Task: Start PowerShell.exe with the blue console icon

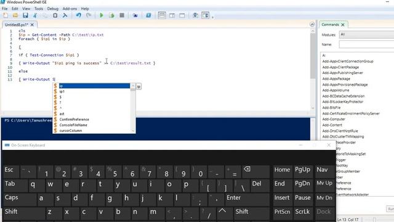Action: [148, 15]
